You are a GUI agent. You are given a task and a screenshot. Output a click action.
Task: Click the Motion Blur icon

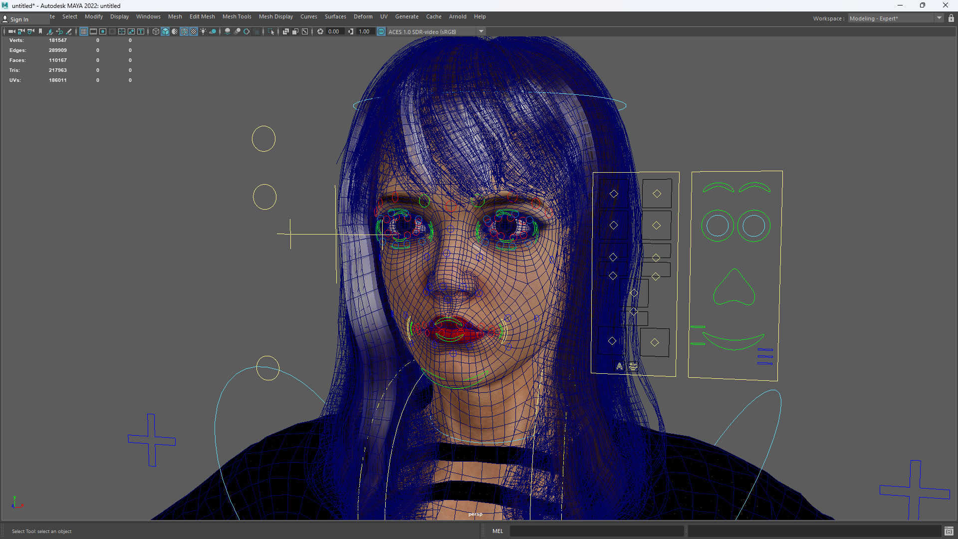pos(237,31)
